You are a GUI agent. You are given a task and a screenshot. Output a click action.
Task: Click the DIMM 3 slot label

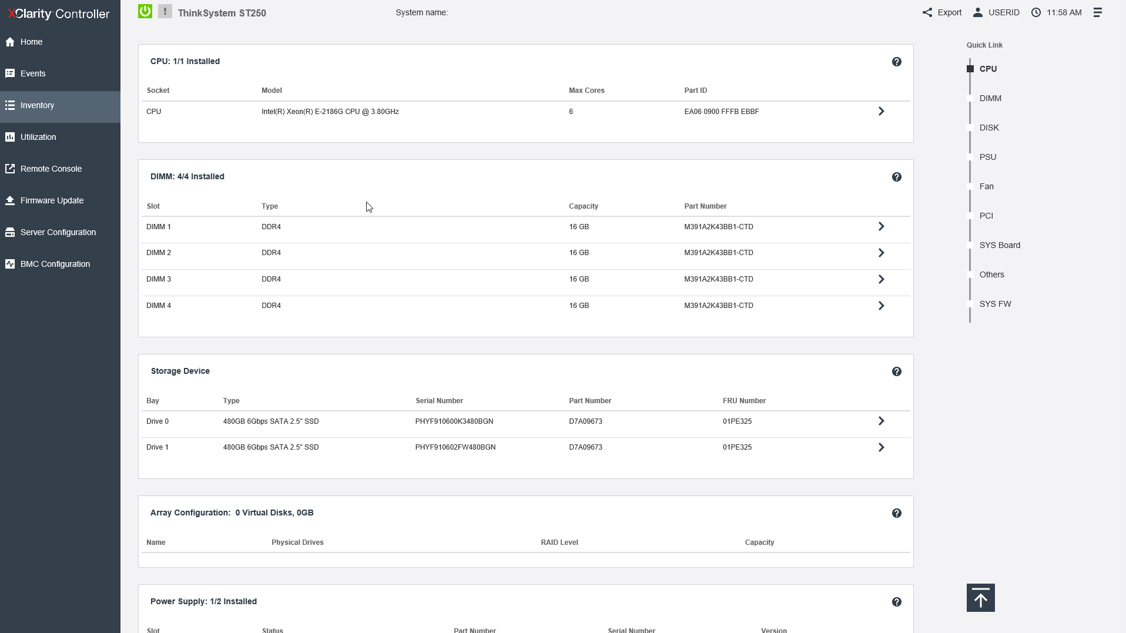[x=159, y=279]
